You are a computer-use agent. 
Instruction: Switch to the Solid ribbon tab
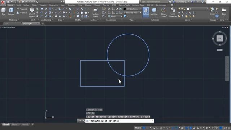pos(18,5)
